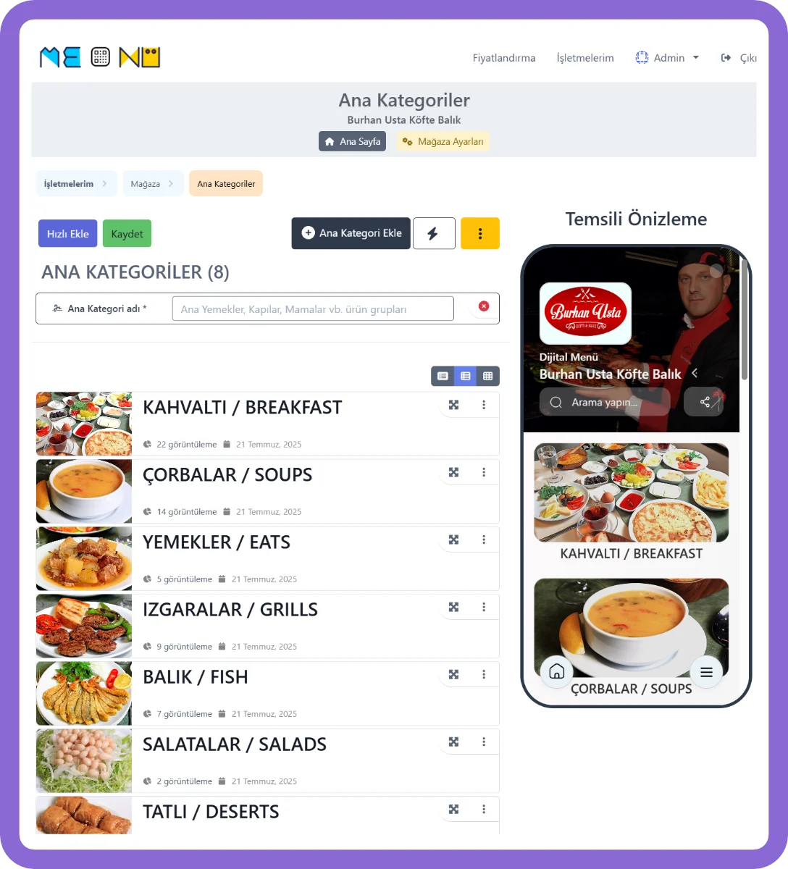Image resolution: width=788 pixels, height=869 pixels.
Task: Expand the Admin dropdown menu
Action: coord(667,58)
